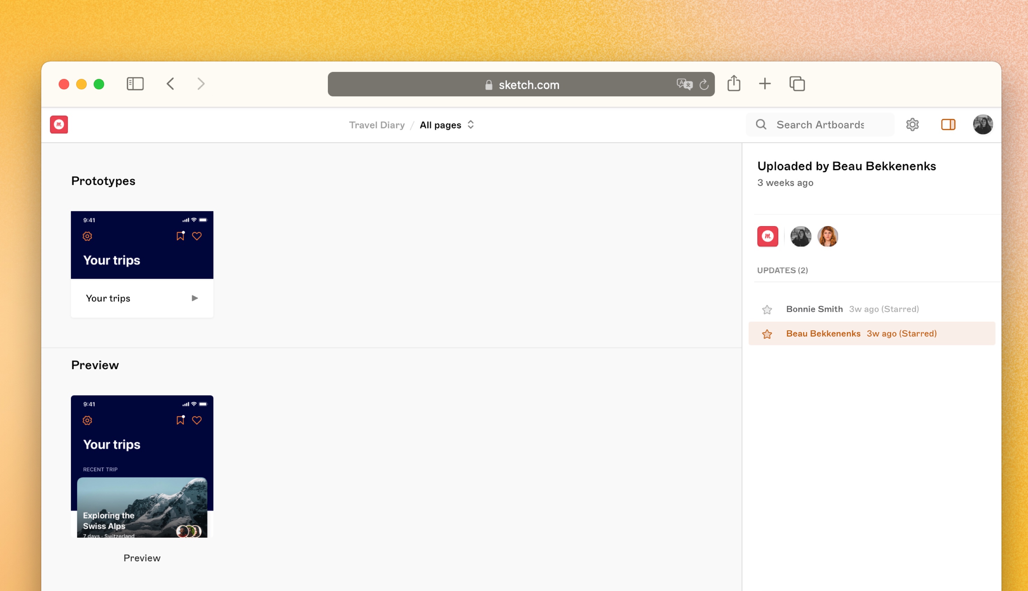The height and width of the screenshot is (591, 1028).
Task: Click into the Search Artboards field
Action: (820, 125)
